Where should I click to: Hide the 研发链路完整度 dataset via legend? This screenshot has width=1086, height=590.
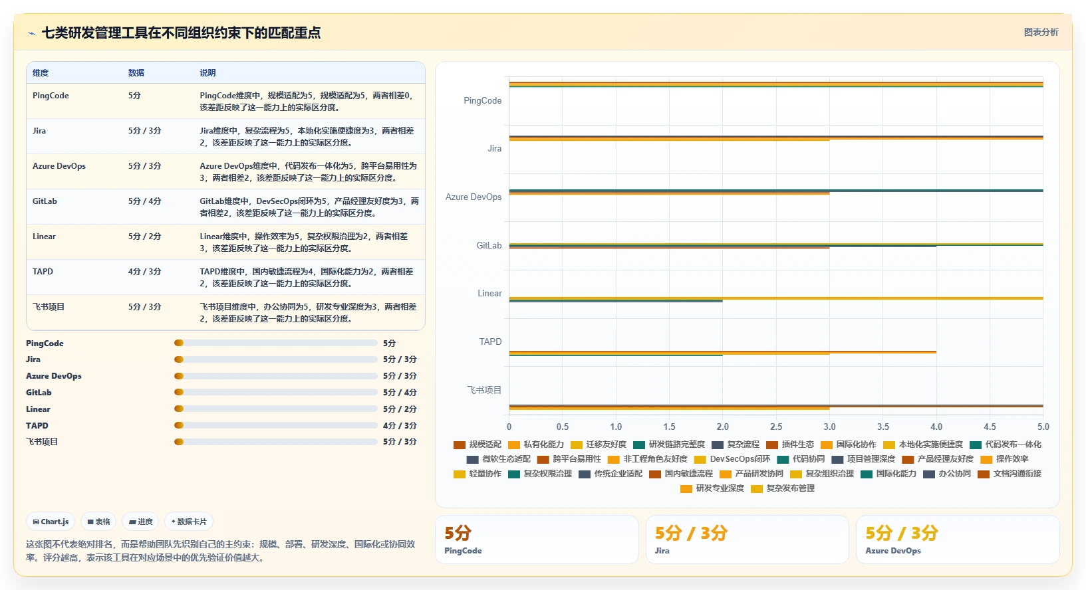click(669, 444)
